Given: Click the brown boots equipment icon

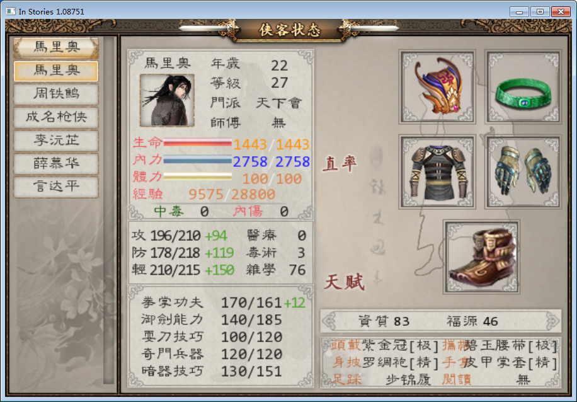Looking at the screenshot, I should coord(481,257).
